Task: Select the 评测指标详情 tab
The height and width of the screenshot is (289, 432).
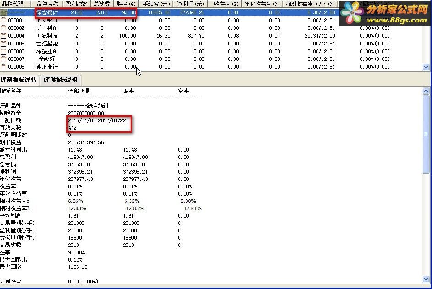Action: coord(18,80)
